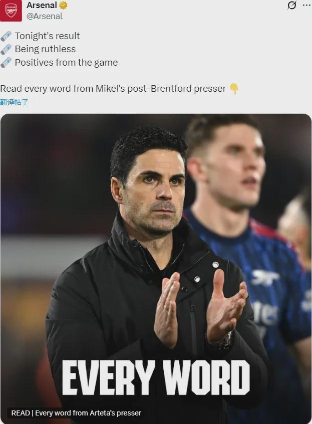The height and width of the screenshot is (424, 312).
Task: Click the EVERY WORD headline on image
Action: tap(156, 378)
